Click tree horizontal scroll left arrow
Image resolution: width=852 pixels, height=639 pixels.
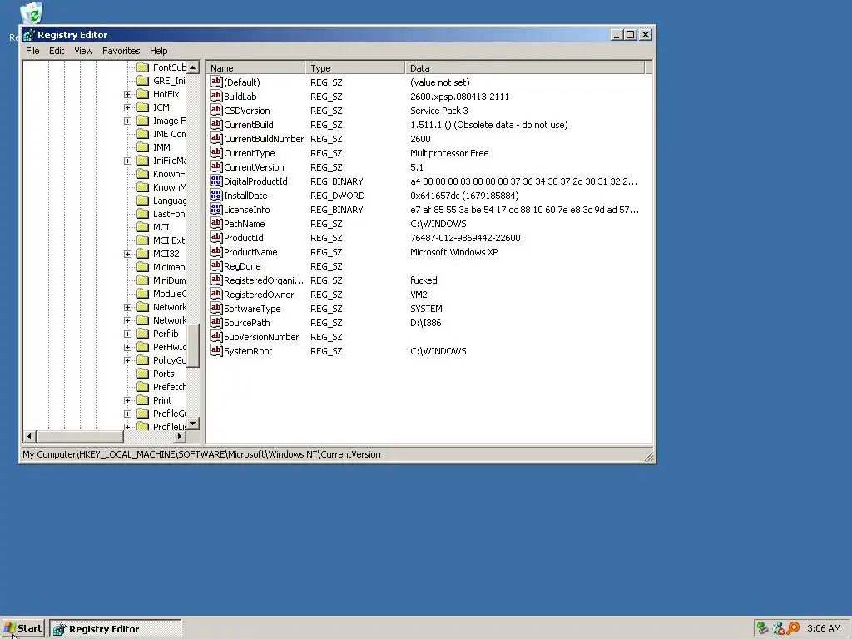coord(30,436)
